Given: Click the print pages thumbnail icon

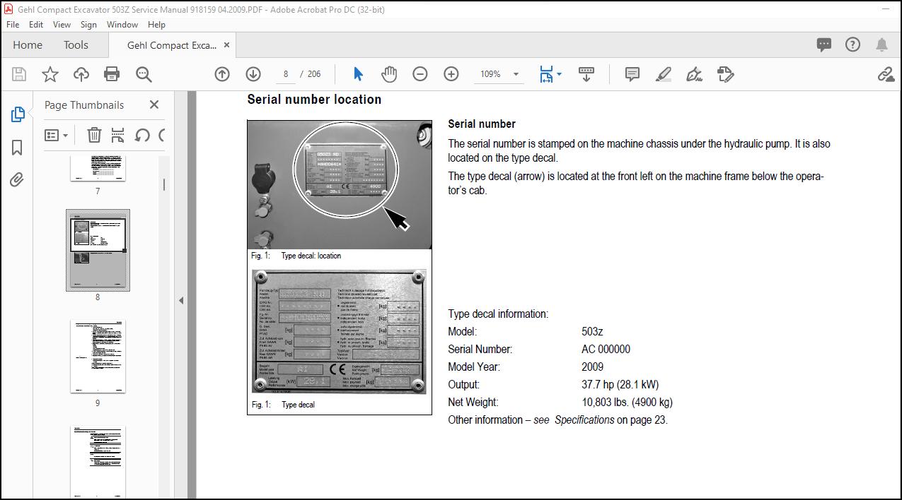Looking at the screenshot, I should pyautogui.click(x=118, y=135).
